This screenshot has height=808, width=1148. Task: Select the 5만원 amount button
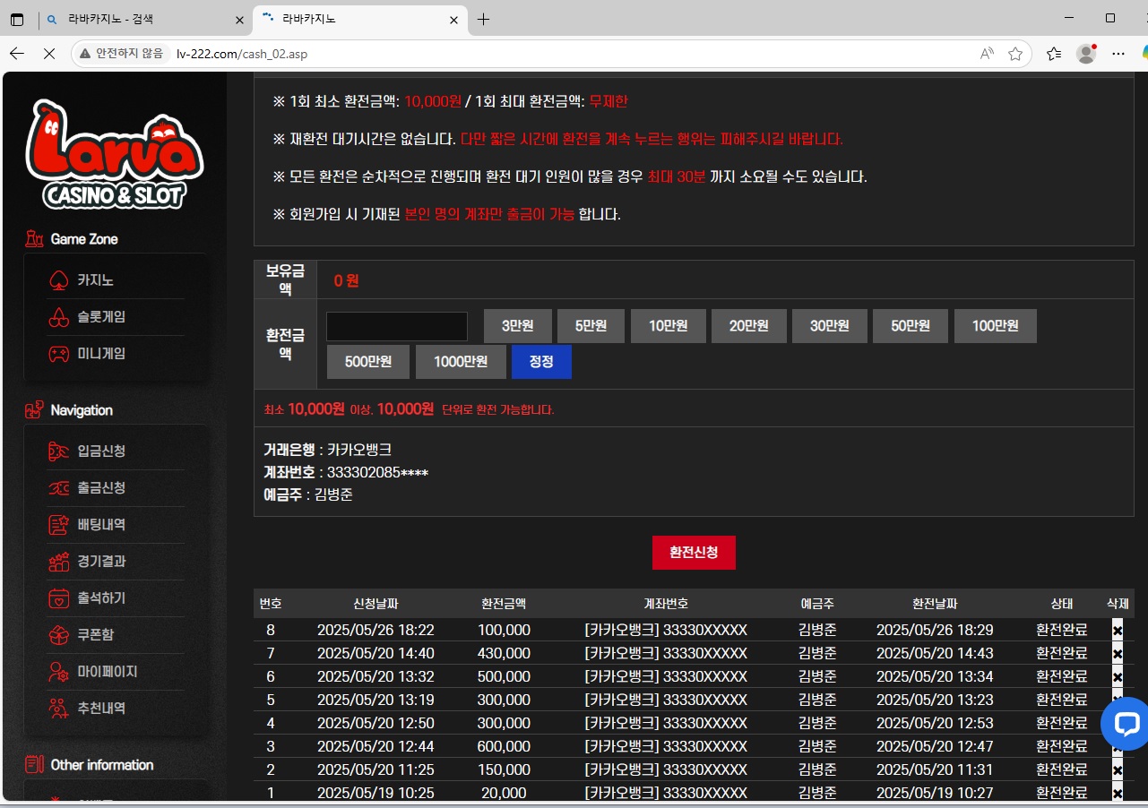tap(591, 326)
